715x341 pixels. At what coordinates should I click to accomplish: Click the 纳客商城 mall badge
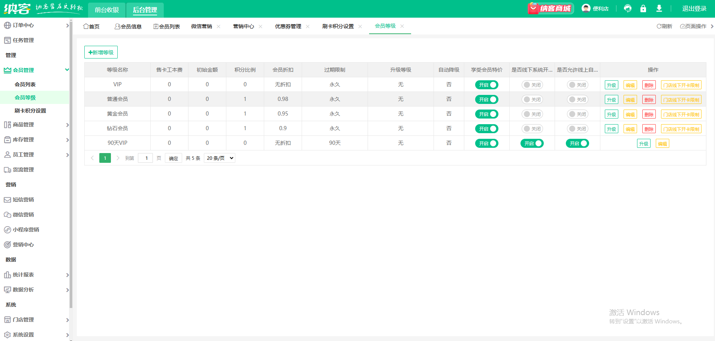tap(551, 8)
